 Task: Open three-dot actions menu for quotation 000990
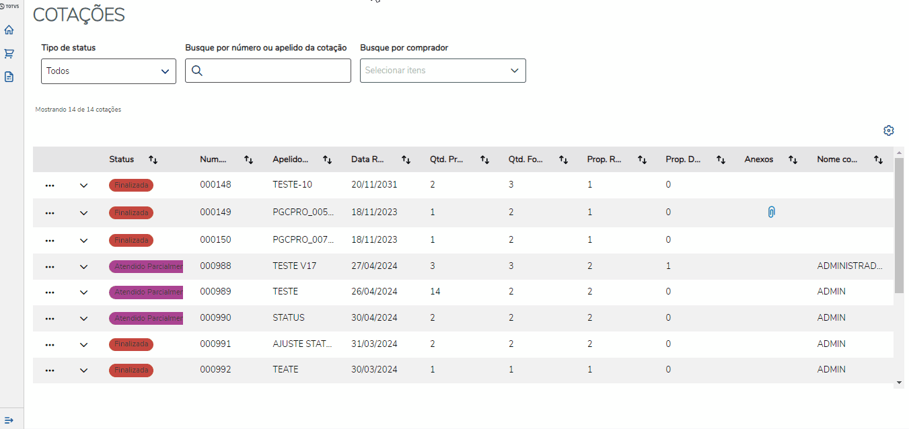pos(49,318)
